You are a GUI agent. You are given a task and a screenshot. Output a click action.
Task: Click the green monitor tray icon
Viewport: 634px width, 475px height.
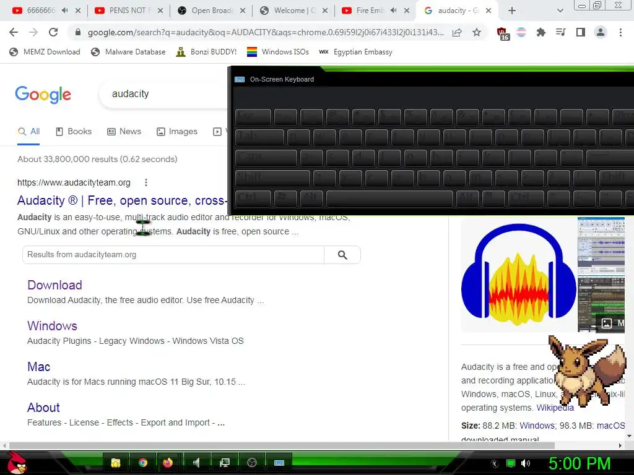coord(511,463)
